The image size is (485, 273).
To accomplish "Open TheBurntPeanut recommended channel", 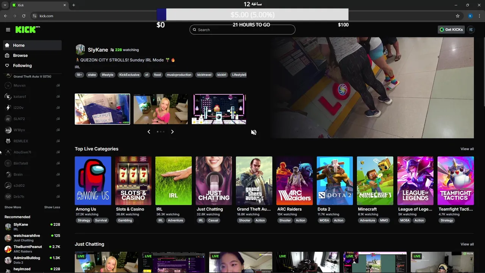I will [32, 249].
